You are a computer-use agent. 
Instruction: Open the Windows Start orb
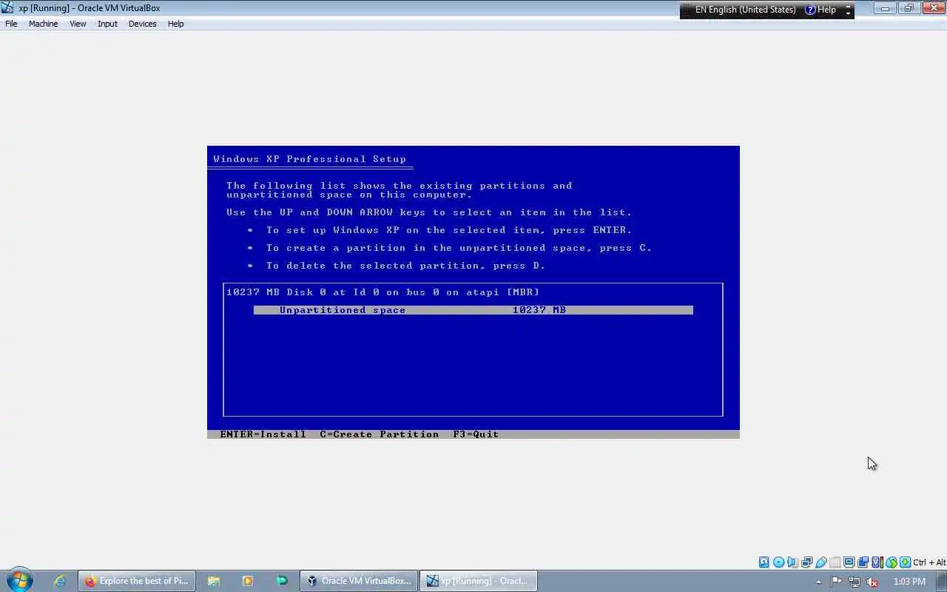[19, 580]
